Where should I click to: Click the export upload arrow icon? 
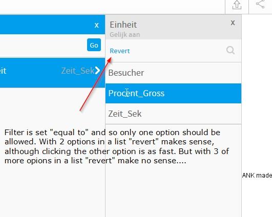coord(237,5)
